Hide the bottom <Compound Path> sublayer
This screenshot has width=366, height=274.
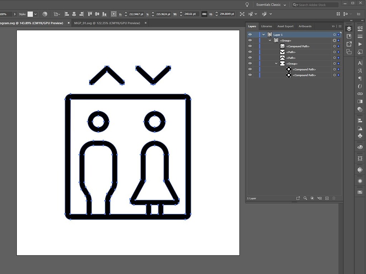click(250, 75)
